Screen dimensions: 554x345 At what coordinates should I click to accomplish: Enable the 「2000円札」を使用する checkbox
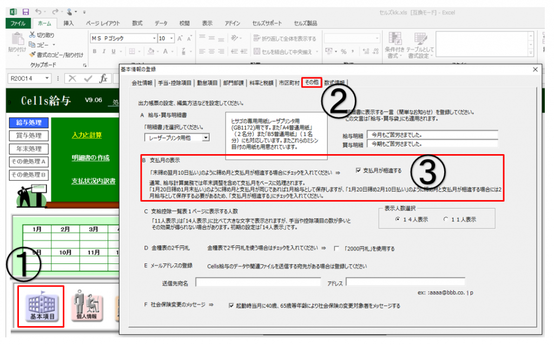(337, 249)
